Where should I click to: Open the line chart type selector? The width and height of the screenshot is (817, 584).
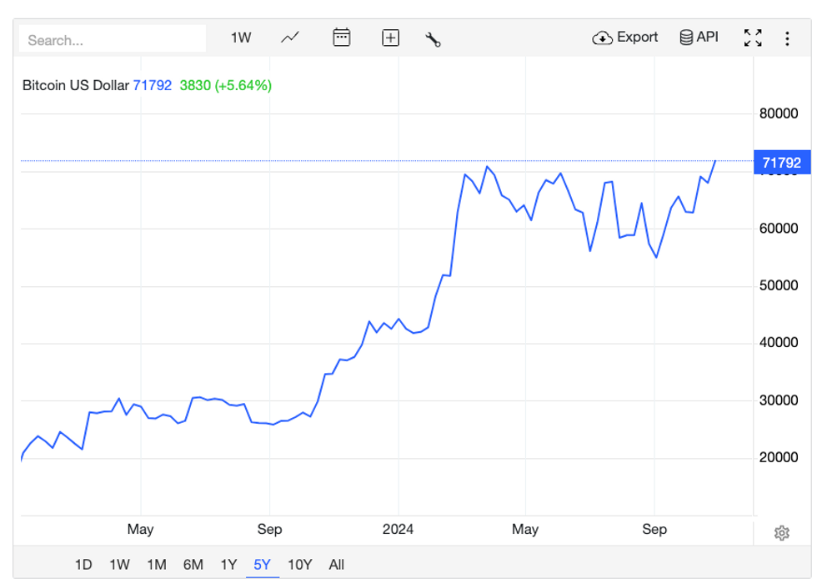tap(290, 38)
